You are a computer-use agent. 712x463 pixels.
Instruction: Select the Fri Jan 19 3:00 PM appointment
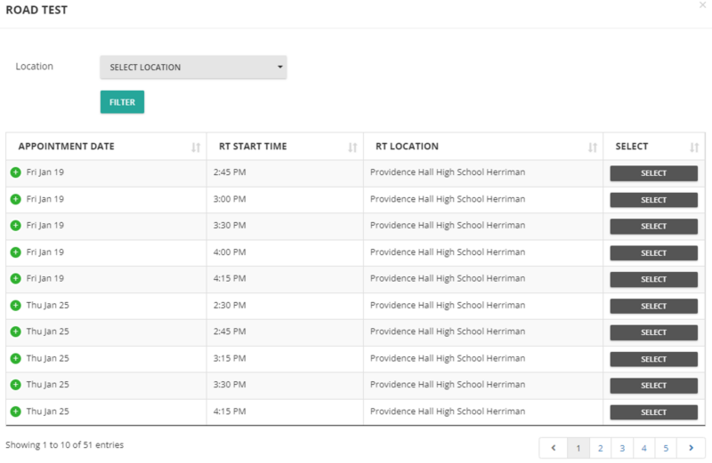(x=653, y=200)
